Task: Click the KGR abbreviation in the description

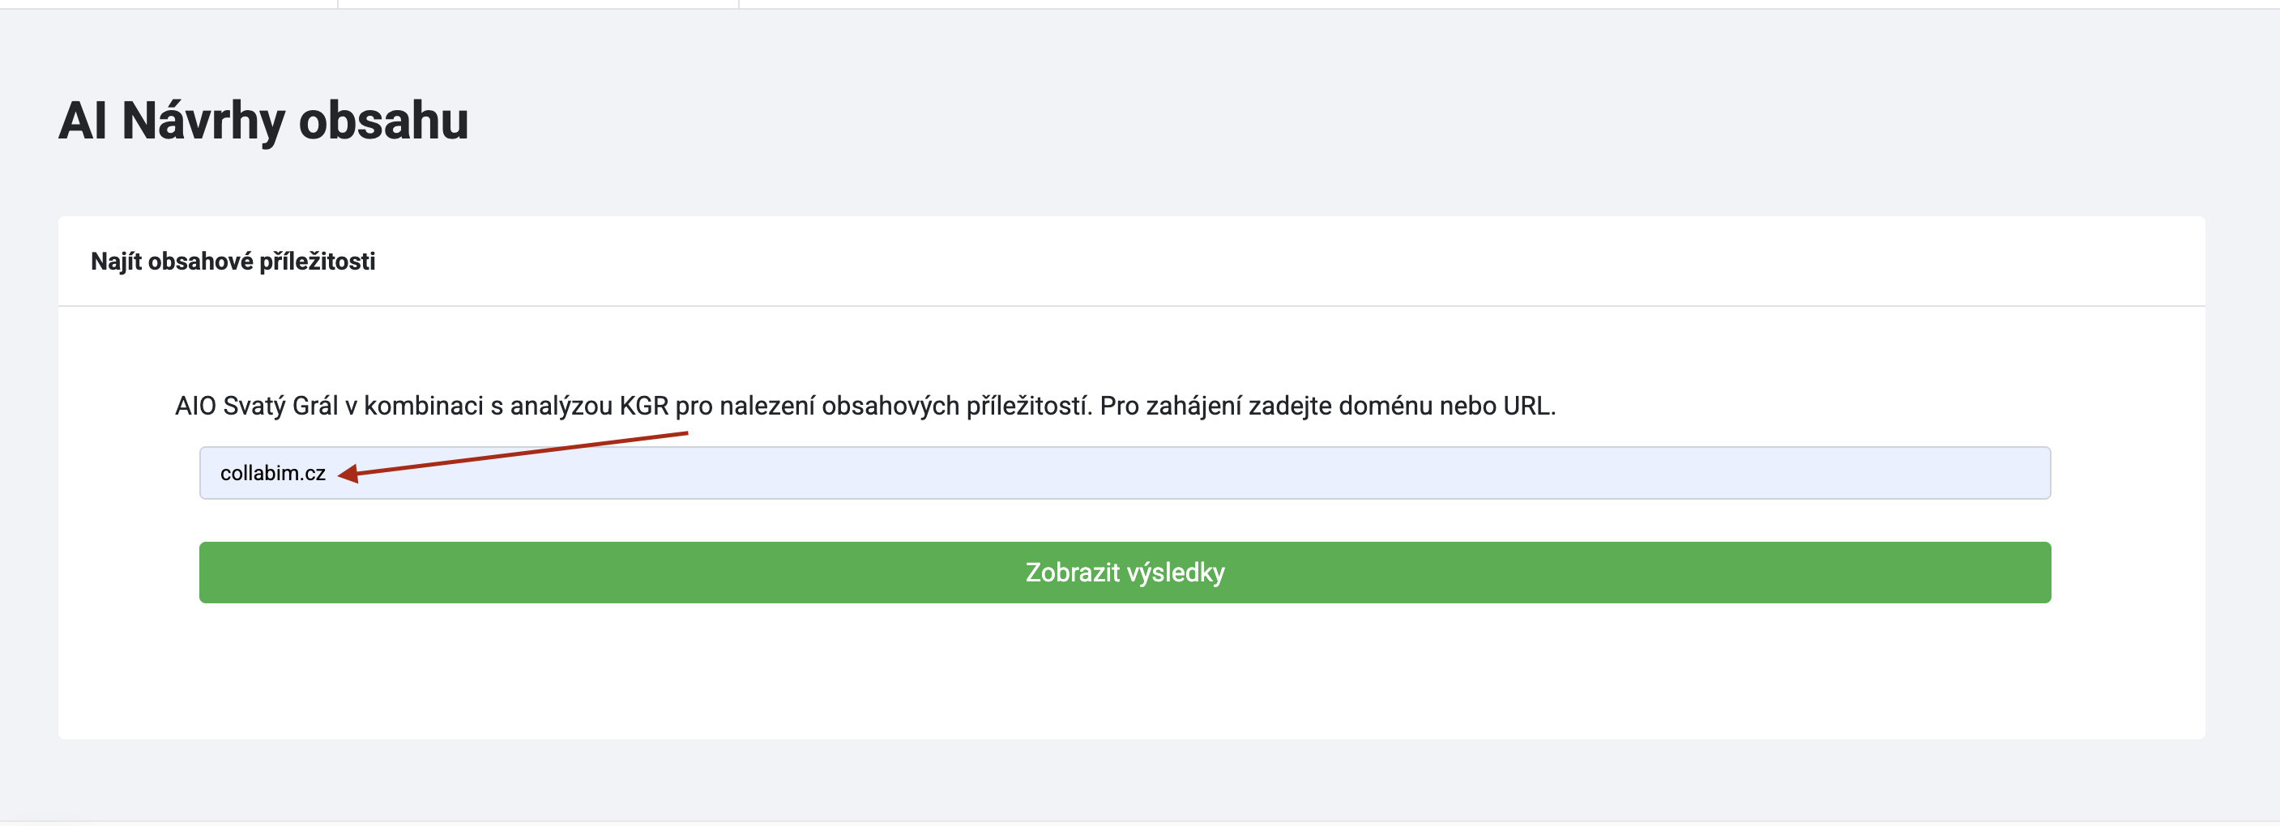Action: tap(643, 406)
